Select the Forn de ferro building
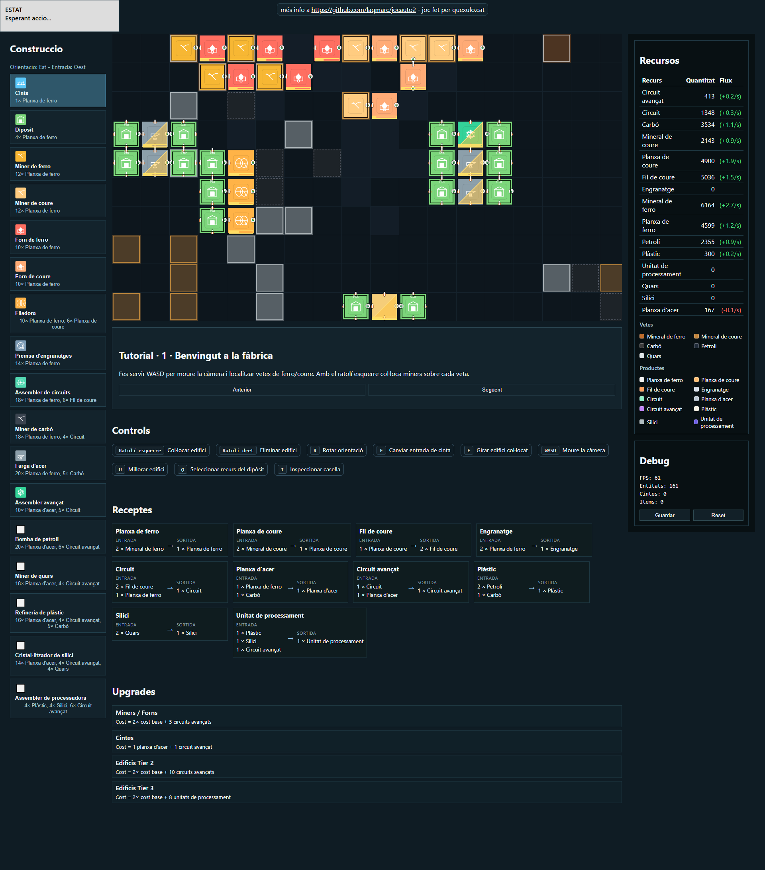The width and height of the screenshot is (765, 870). (x=57, y=237)
